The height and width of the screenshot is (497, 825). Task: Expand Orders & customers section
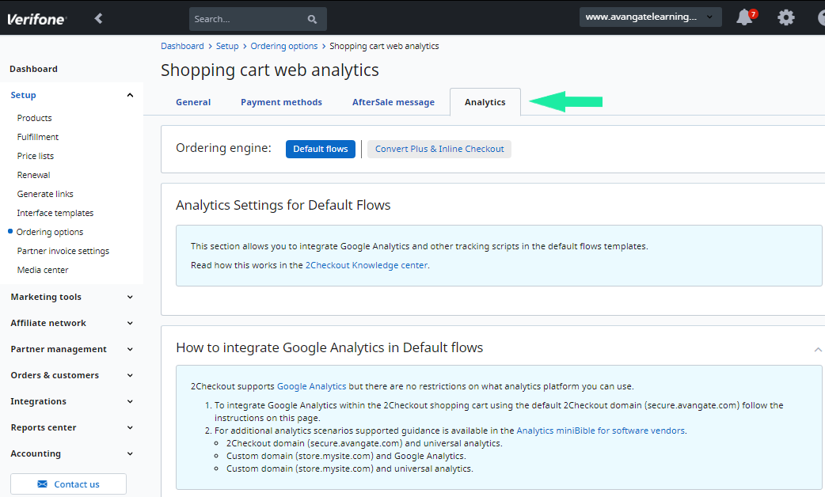[130, 375]
